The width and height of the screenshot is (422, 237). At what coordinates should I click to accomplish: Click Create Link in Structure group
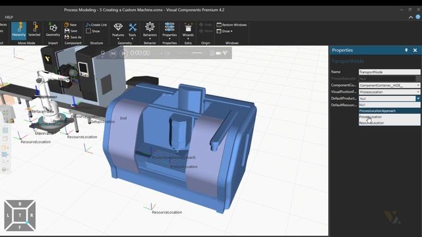tap(96, 25)
